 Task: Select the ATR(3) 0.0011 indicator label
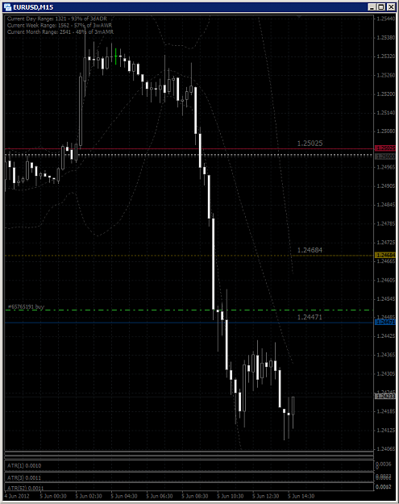click(x=24, y=478)
